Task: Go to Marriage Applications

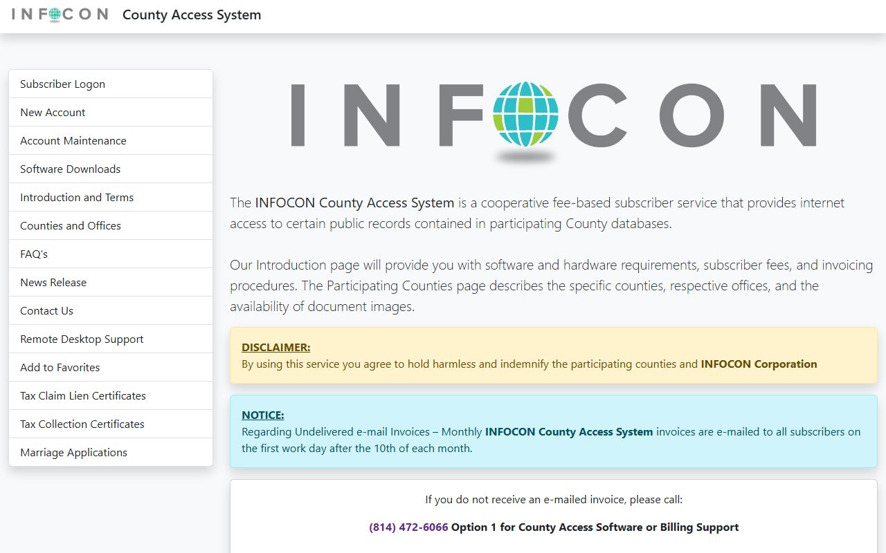Action: (x=111, y=452)
